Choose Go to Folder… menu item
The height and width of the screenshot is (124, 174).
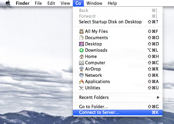point(118,107)
